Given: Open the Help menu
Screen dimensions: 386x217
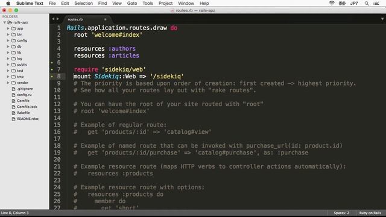Looking at the screenshot, I should coord(204,3).
